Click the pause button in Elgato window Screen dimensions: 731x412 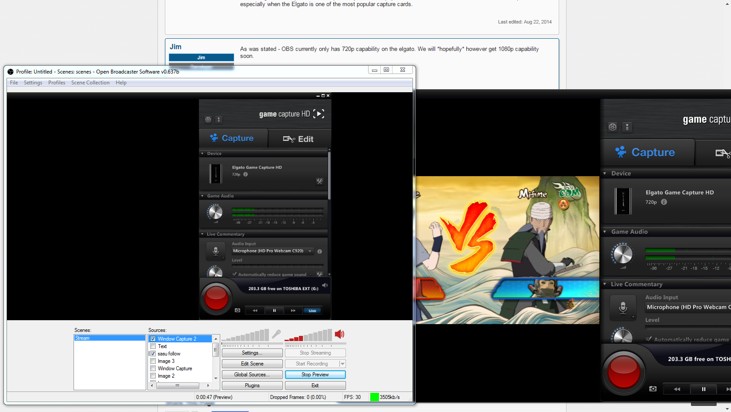tap(704, 389)
